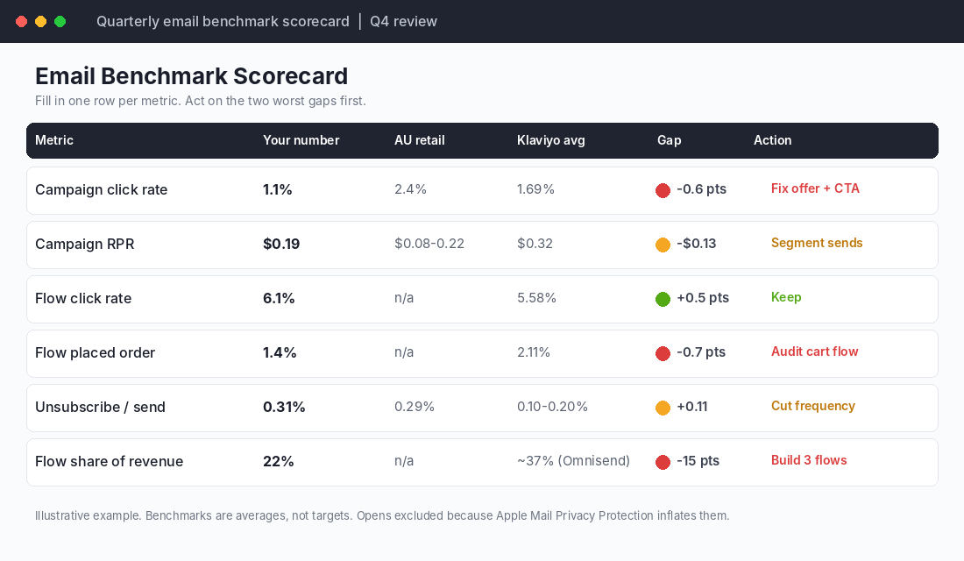Click the 0.29% AU retail value

[415, 407]
